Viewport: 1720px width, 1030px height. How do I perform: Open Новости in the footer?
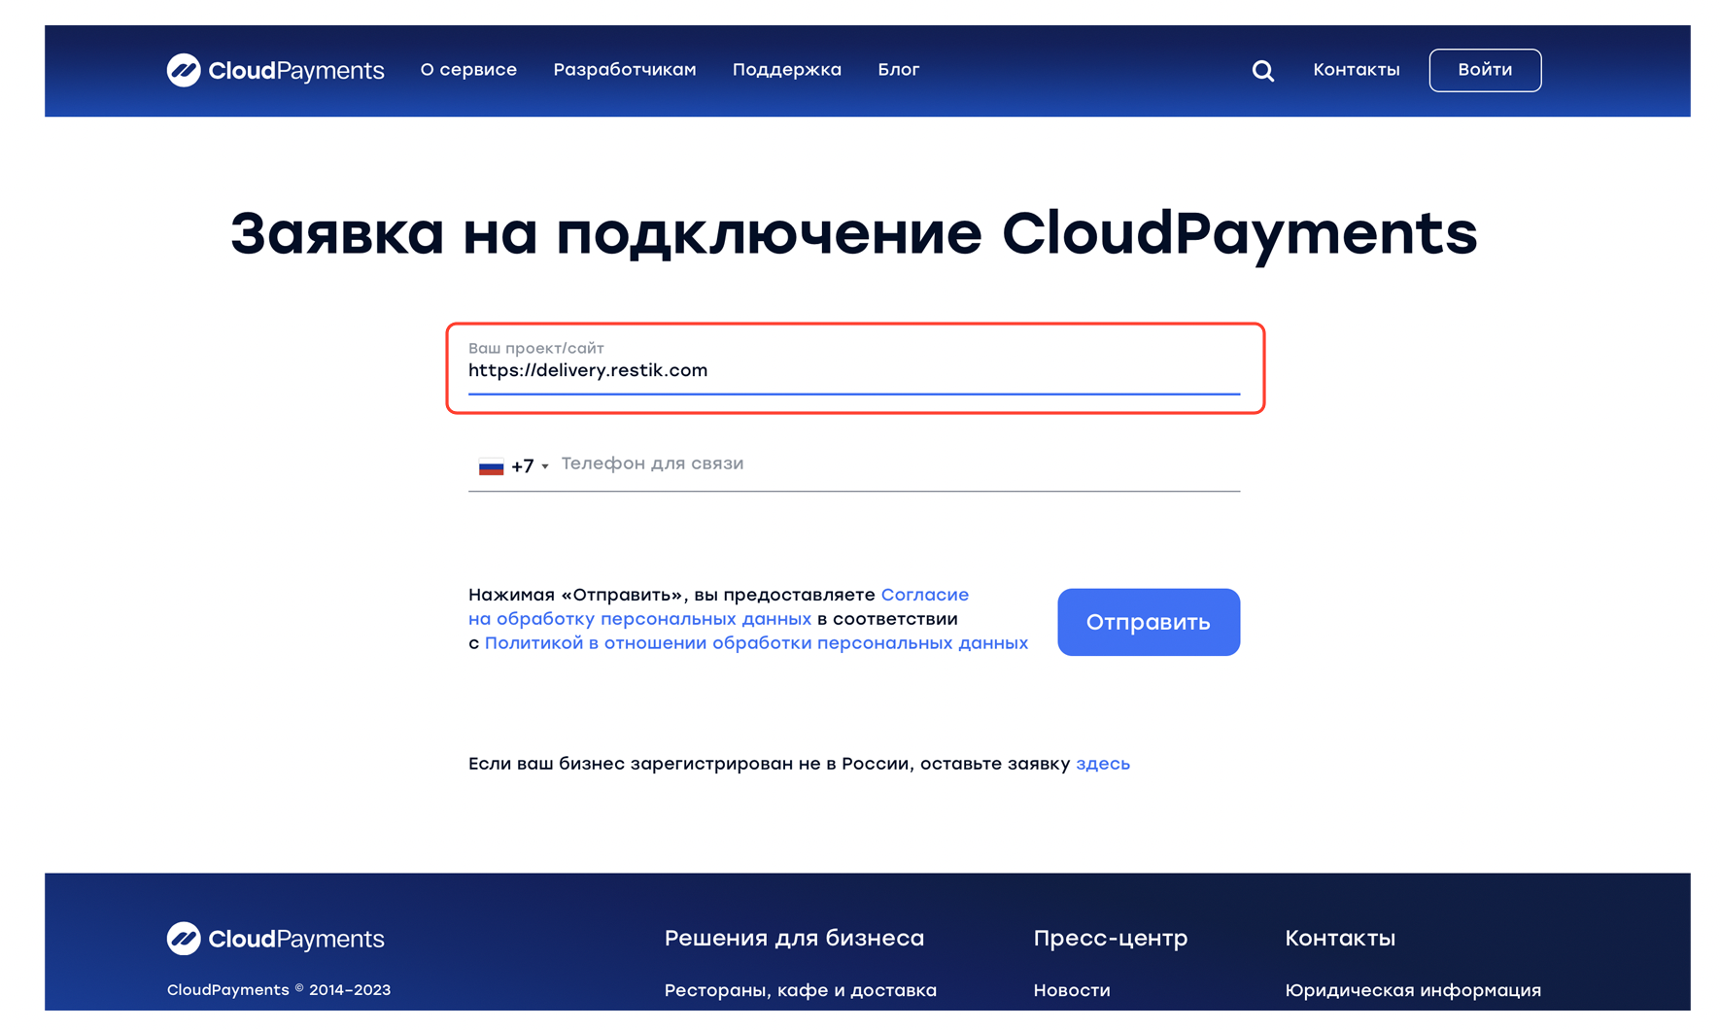pos(1072,990)
